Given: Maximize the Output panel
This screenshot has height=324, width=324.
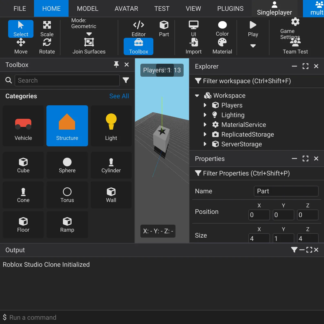Looking at the screenshot, I should 309,250.
